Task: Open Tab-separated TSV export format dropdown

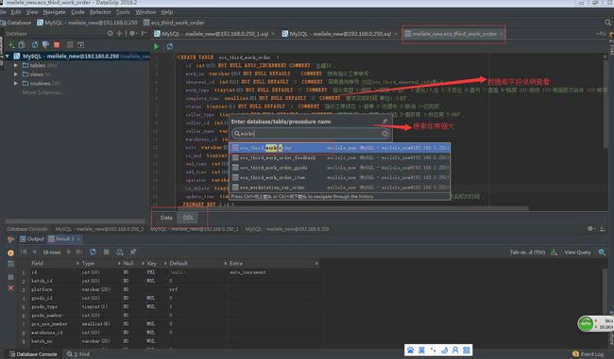Action: click(x=527, y=253)
